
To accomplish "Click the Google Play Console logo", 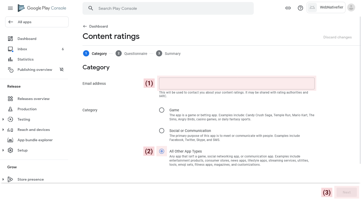I will point(42,8).
